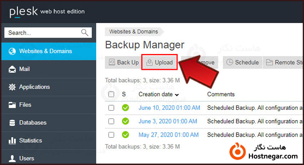304x165 pixels.
Task: Open the Schedule backup settings
Action: 242,63
